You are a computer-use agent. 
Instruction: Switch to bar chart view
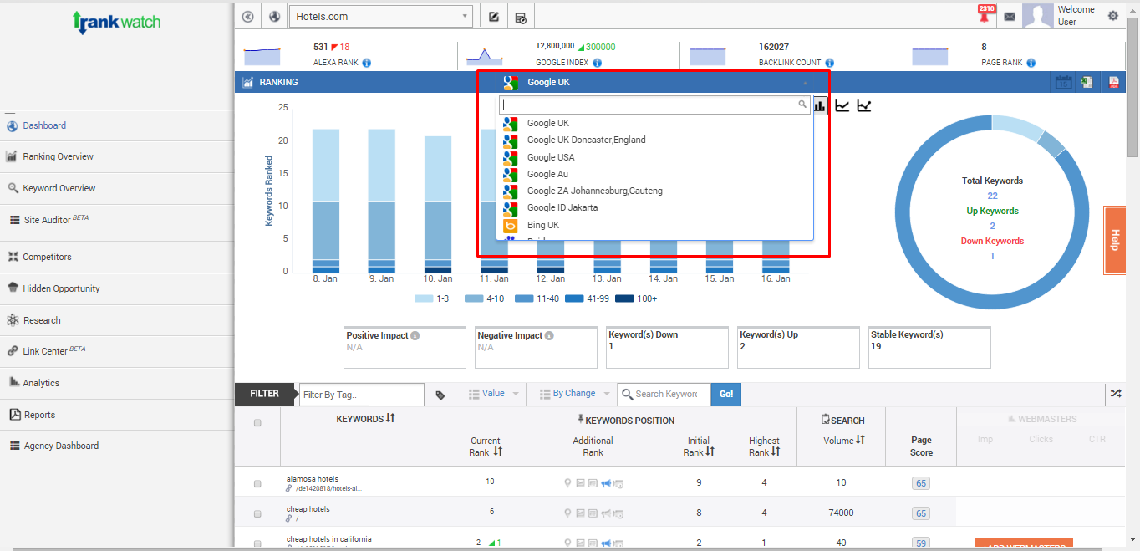coord(820,105)
